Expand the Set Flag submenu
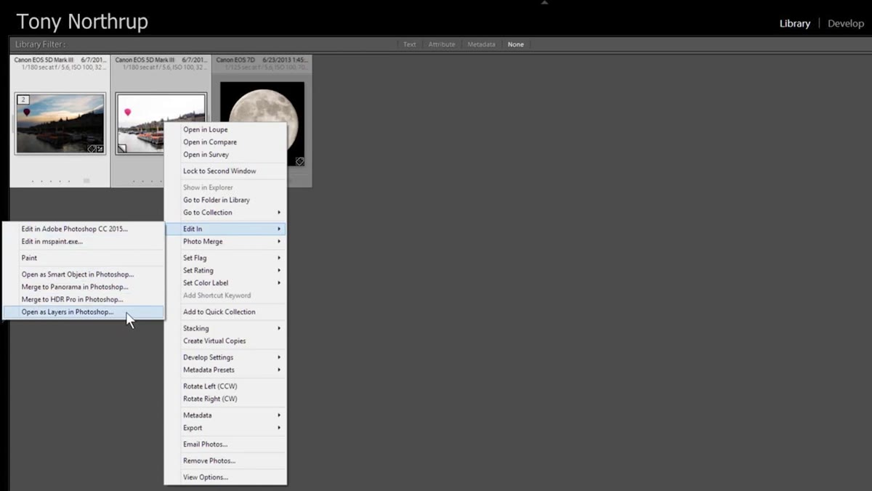The image size is (872, 491). (225, 258)
